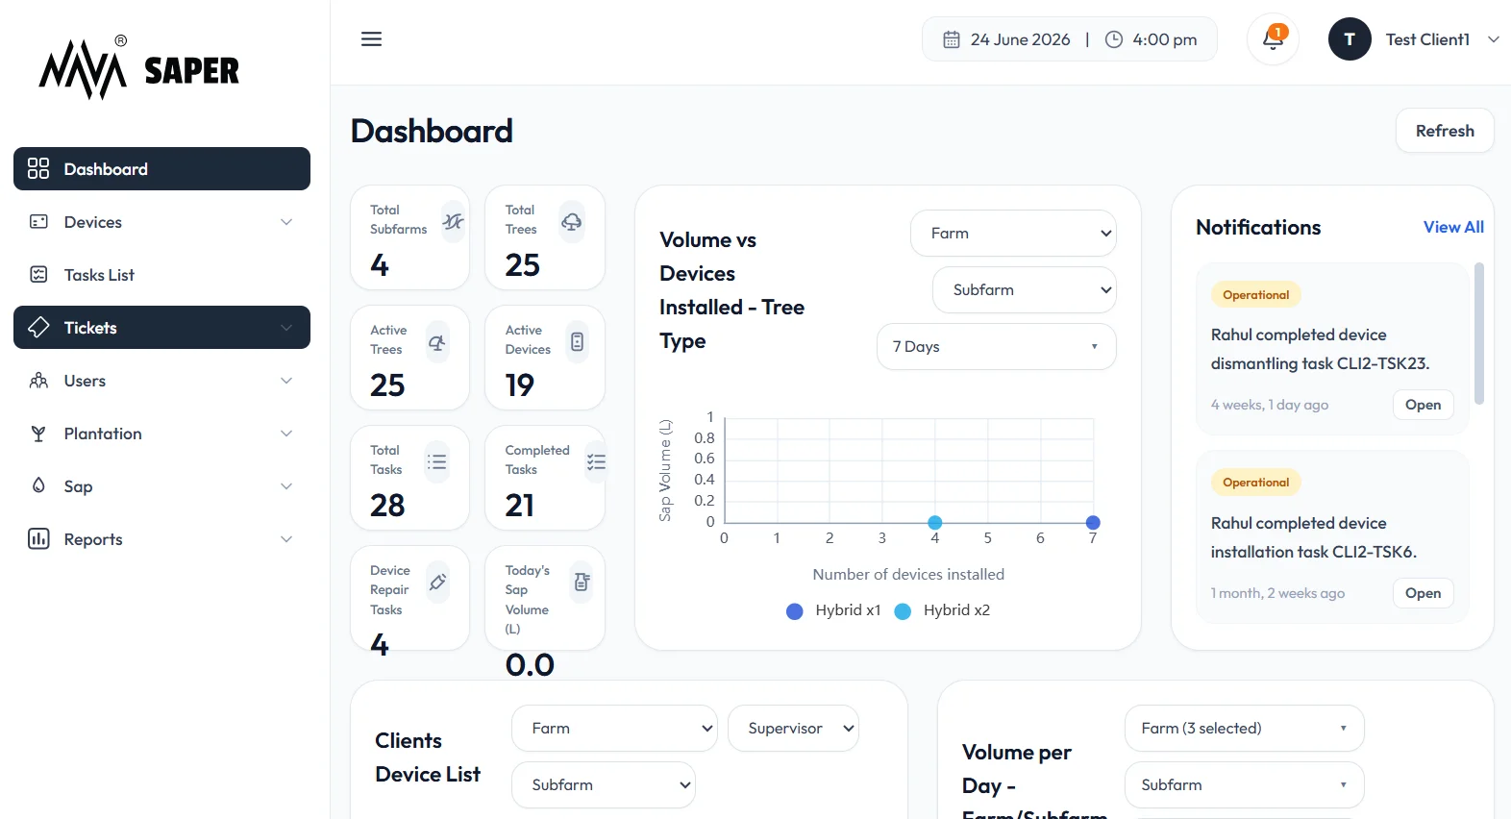Click the Active Devices device icon
Screen dimensions: 1511x819
point(577,342)
